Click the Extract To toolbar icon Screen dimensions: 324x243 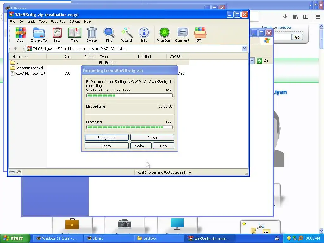[x=39, y=35]
